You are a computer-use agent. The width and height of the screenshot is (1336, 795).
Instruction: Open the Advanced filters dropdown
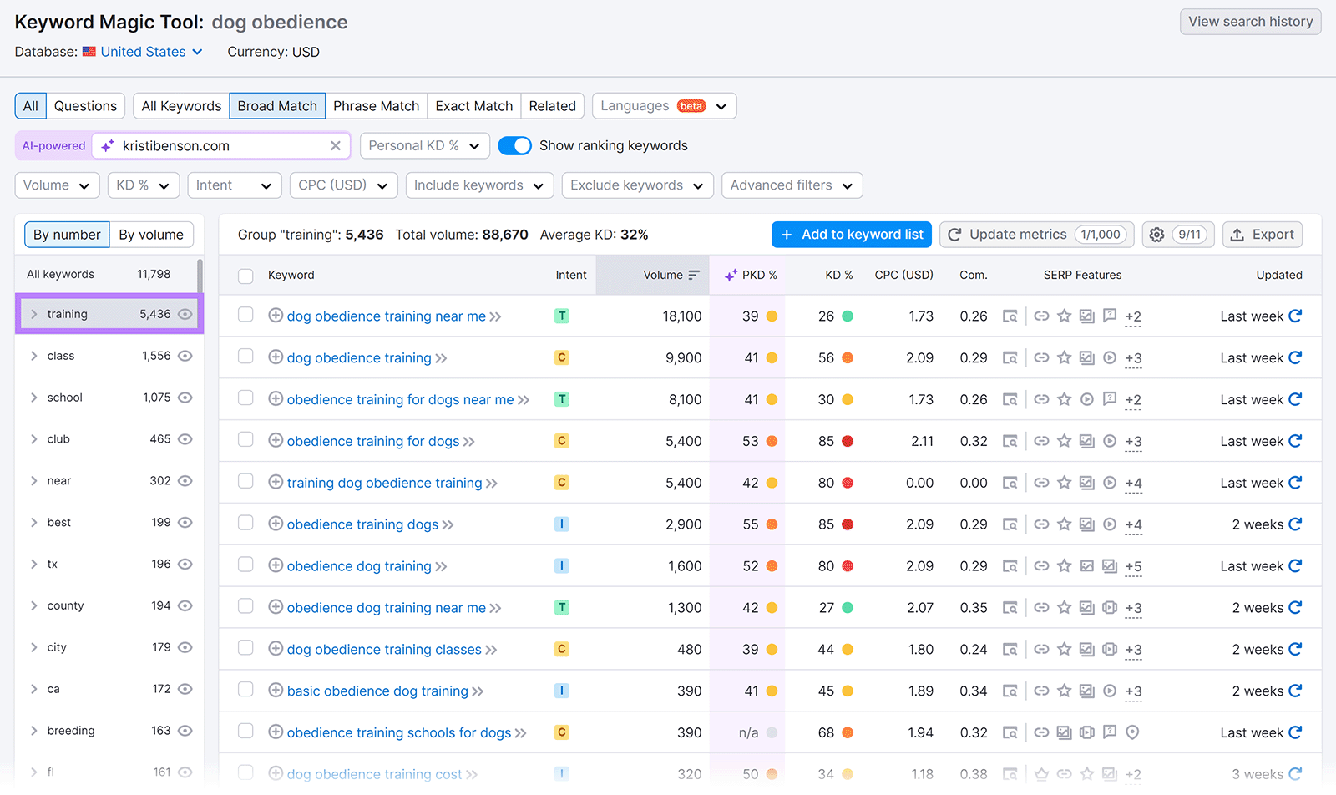(x=790, y=185)
